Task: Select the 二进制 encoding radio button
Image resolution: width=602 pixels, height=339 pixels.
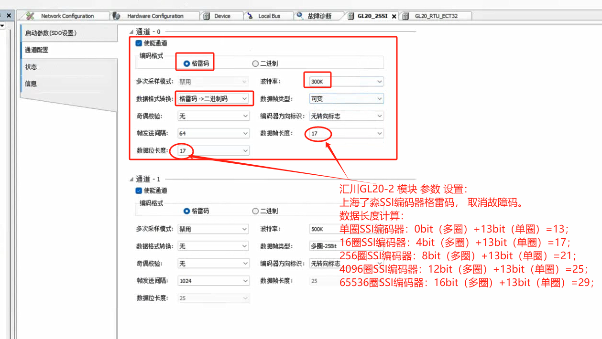Action: click(x=256, y=63)
